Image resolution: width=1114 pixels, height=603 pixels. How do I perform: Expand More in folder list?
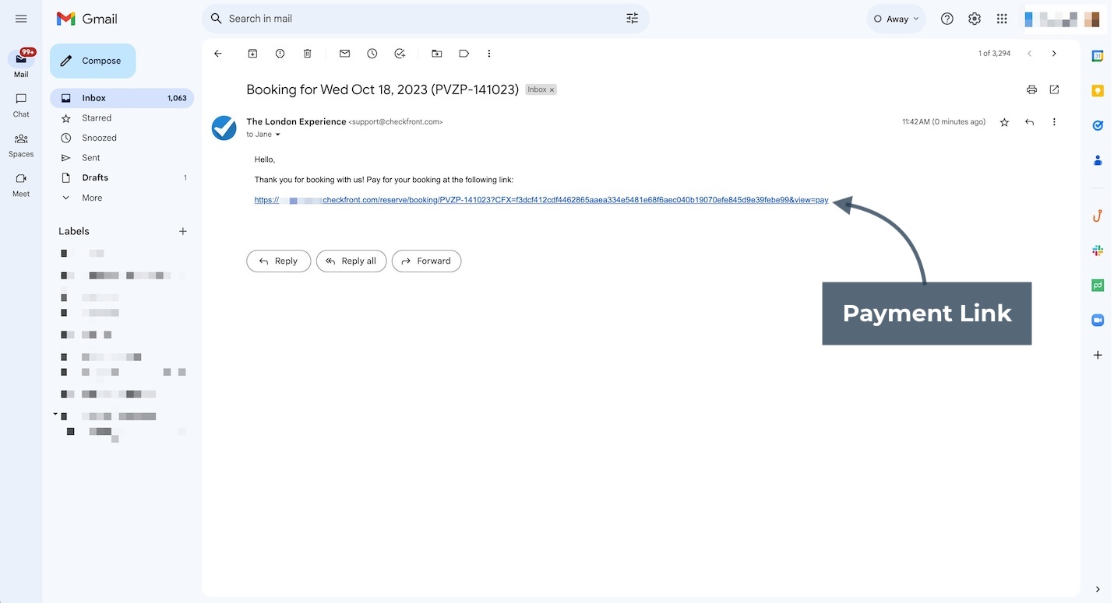tap(122, 198)
